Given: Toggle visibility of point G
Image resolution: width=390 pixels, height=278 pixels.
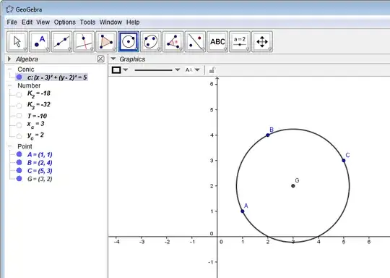Looking at the screenshot, I should click(19, 179).
